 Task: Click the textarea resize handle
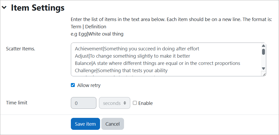(x=264, y=75)
